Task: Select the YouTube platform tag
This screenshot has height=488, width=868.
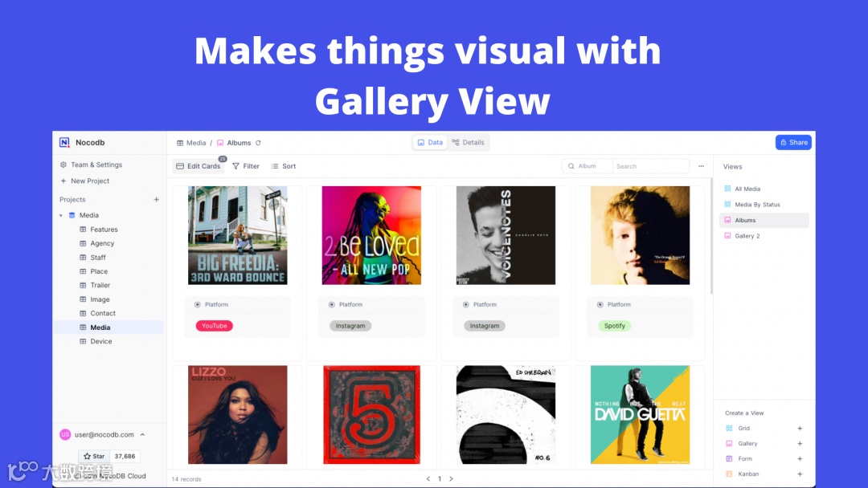Action: tap(215, 326)
